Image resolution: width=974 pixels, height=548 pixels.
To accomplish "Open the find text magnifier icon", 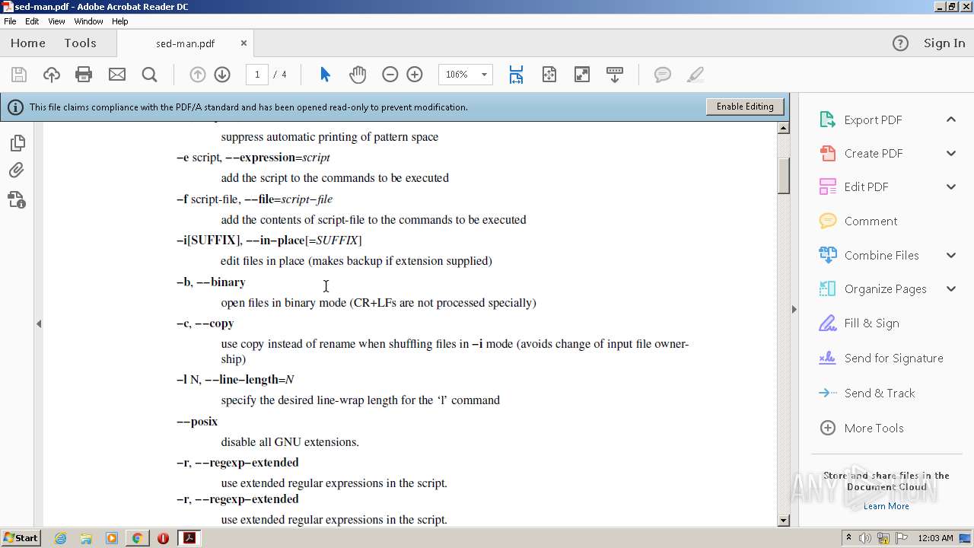I will click(x=150, y=75).
